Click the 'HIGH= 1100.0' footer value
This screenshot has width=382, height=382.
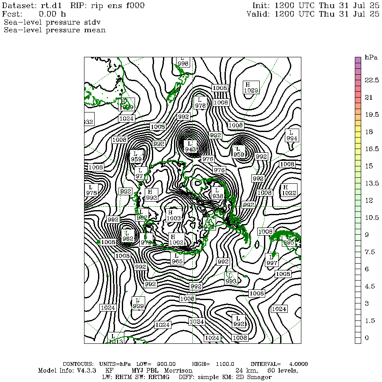click(213, 364)
